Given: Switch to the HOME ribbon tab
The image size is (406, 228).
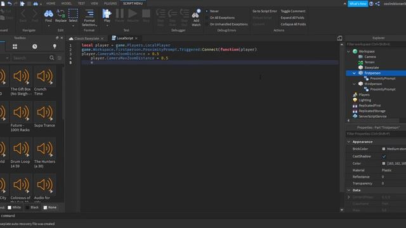Looking at the screenshot, I should tap(51, 3).
